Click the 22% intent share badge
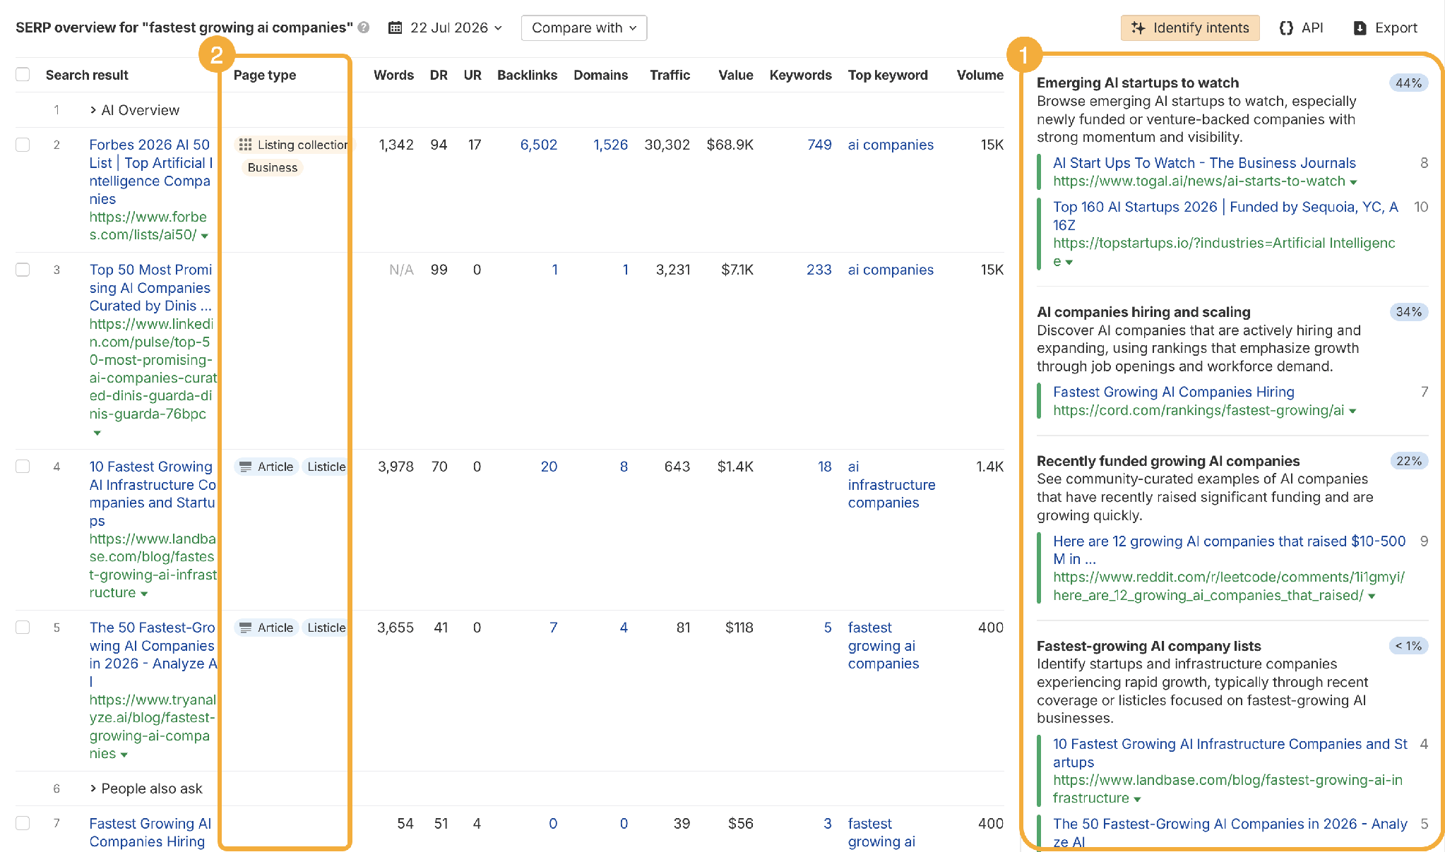 tap(1408, 461)
